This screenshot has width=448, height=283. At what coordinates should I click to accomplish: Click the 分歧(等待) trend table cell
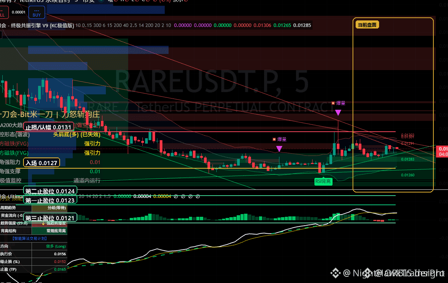pyautogui.click(x=49, y=208)
